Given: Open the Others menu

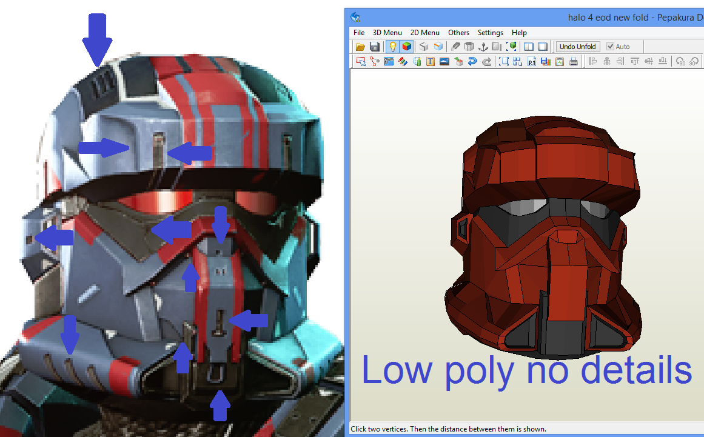Looking at the screenshot, I should click(x=458, y=32).
